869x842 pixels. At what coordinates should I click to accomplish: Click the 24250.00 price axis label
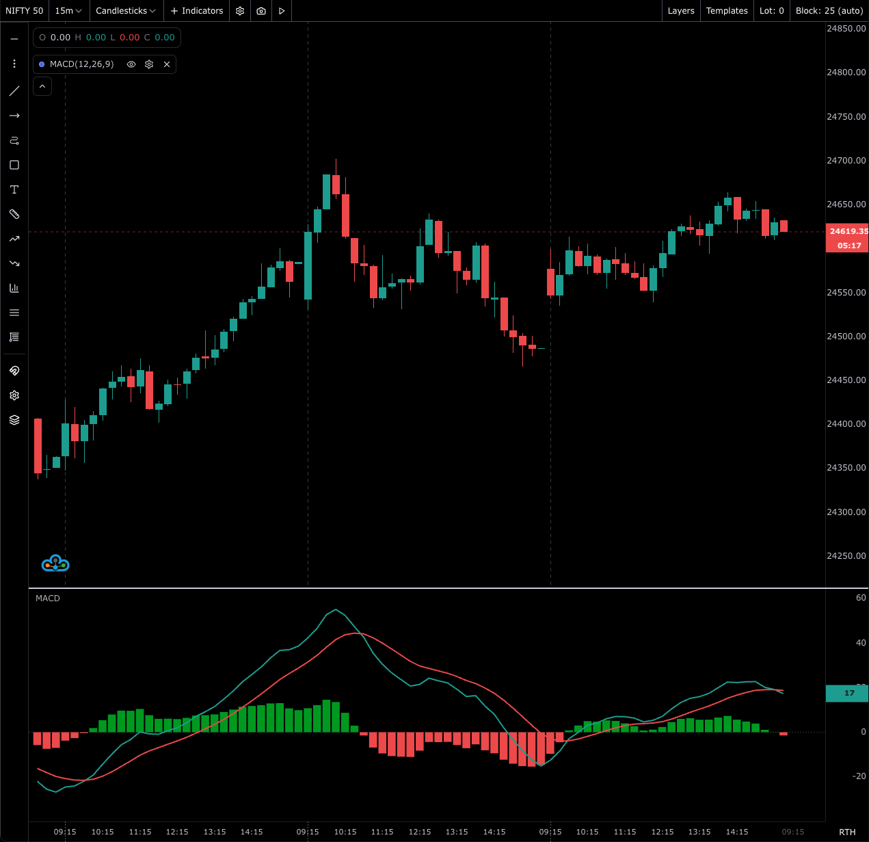[846, 556]
